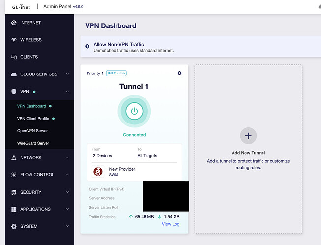Open Clients via its devices icon

14,57
